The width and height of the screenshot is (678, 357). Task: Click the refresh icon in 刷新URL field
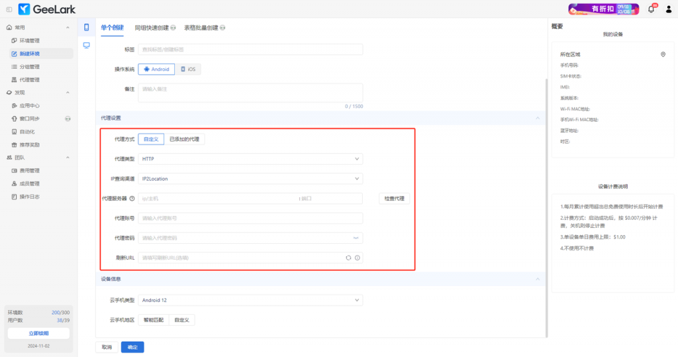tap(348, 258)
